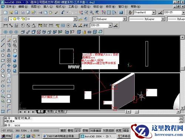This screenshot has height=139, width=185.
Task: Toggle 对象捕捉 object snap in status bar
Action: coord(95,130)
